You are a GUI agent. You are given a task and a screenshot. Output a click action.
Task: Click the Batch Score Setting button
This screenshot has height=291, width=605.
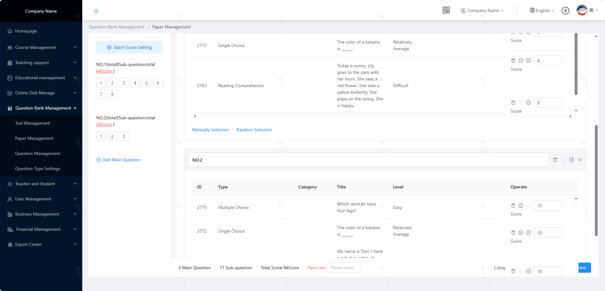[x=129, y=47]
